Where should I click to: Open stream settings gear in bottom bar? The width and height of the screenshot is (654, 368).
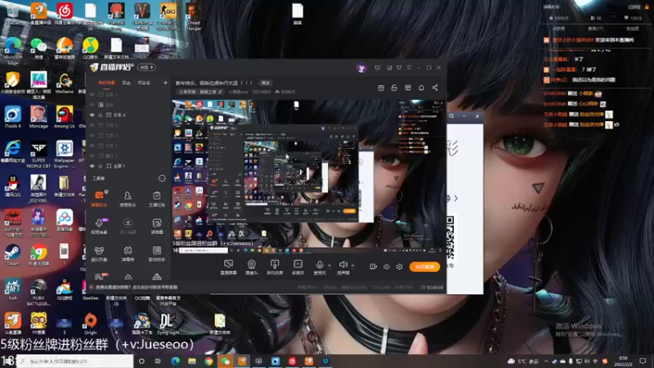point(399,267)
